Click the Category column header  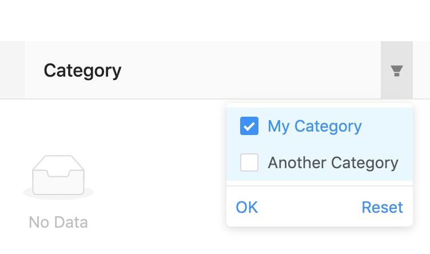[x=83, y=70]
